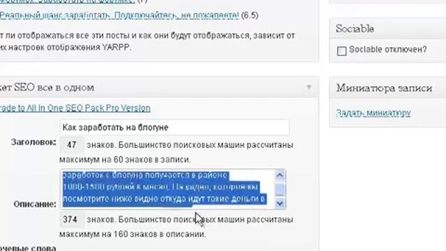Open Upgrade to All in One SEO Pack Pro link
Image resolution: width=446 pixels, height=251 pixels.
click(x=75, y=108)
